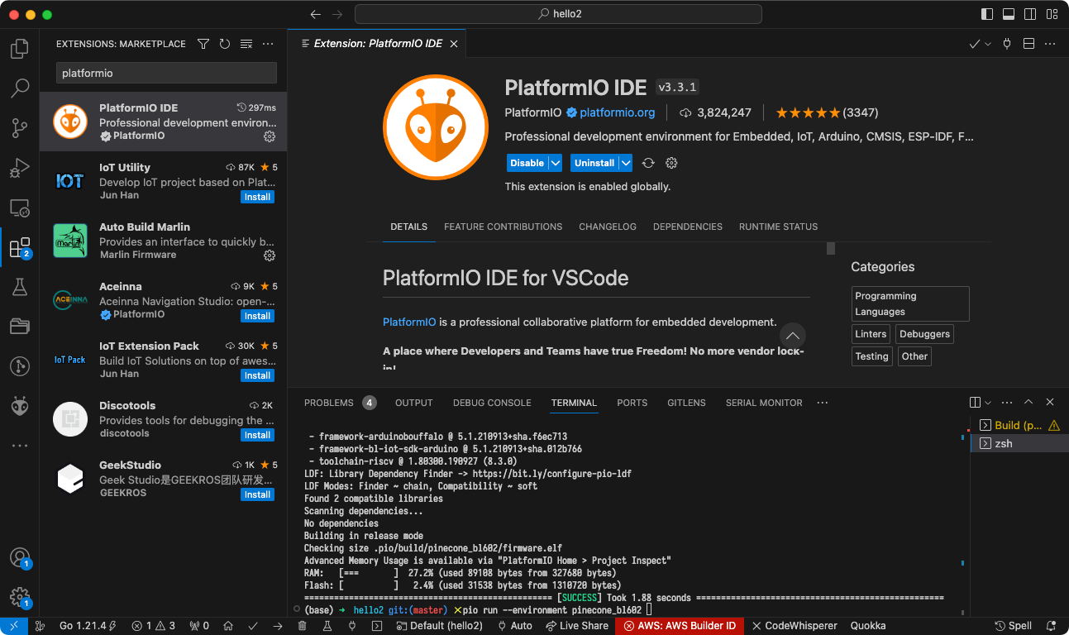Open the PlatformIO link in readme
This screenshot has height=635, width=1069.
click(409, 322)
